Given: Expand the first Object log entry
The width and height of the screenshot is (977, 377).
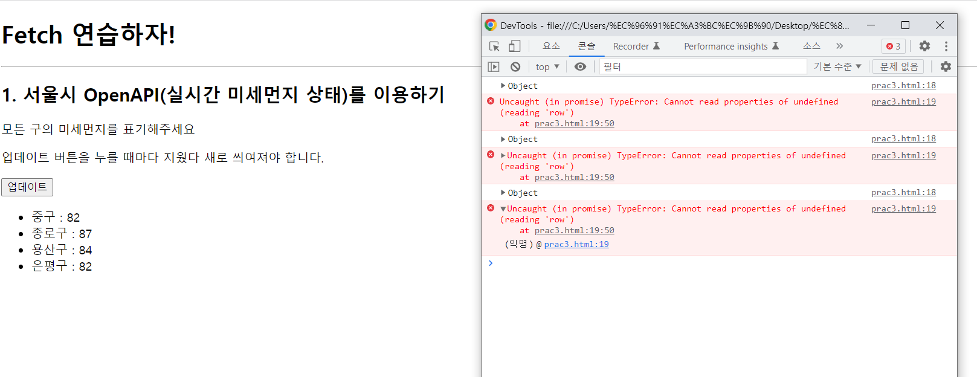Looking at the screenshot, I should [x=503, y=86].
